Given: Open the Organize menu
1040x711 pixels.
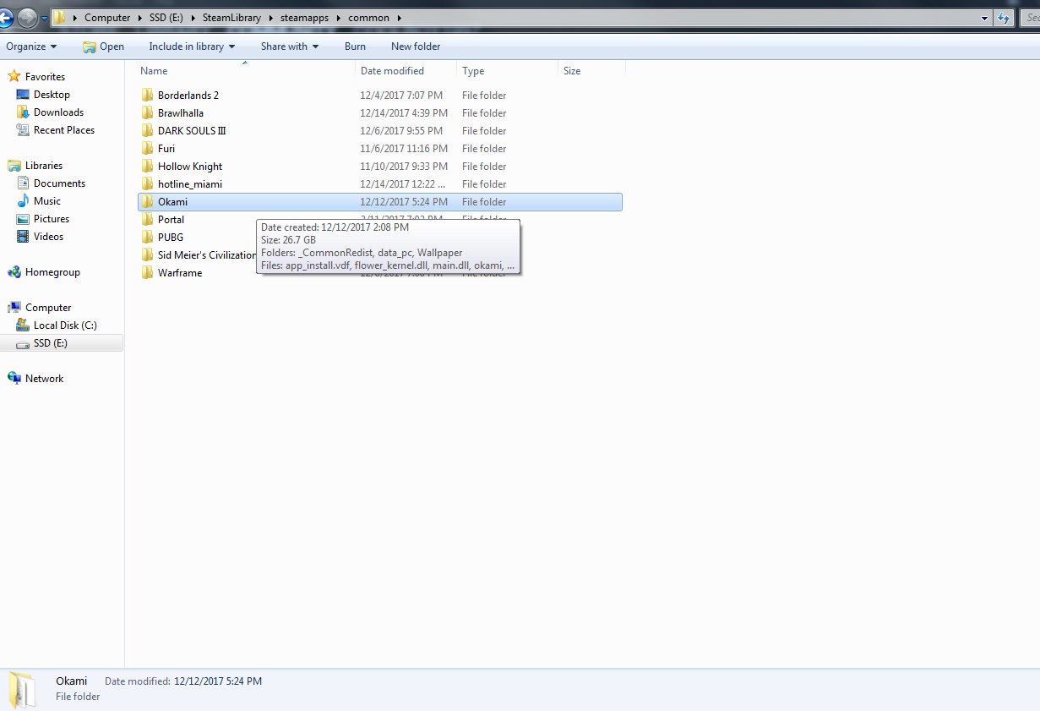Looking at the screenshot, I should click(31, 46).
